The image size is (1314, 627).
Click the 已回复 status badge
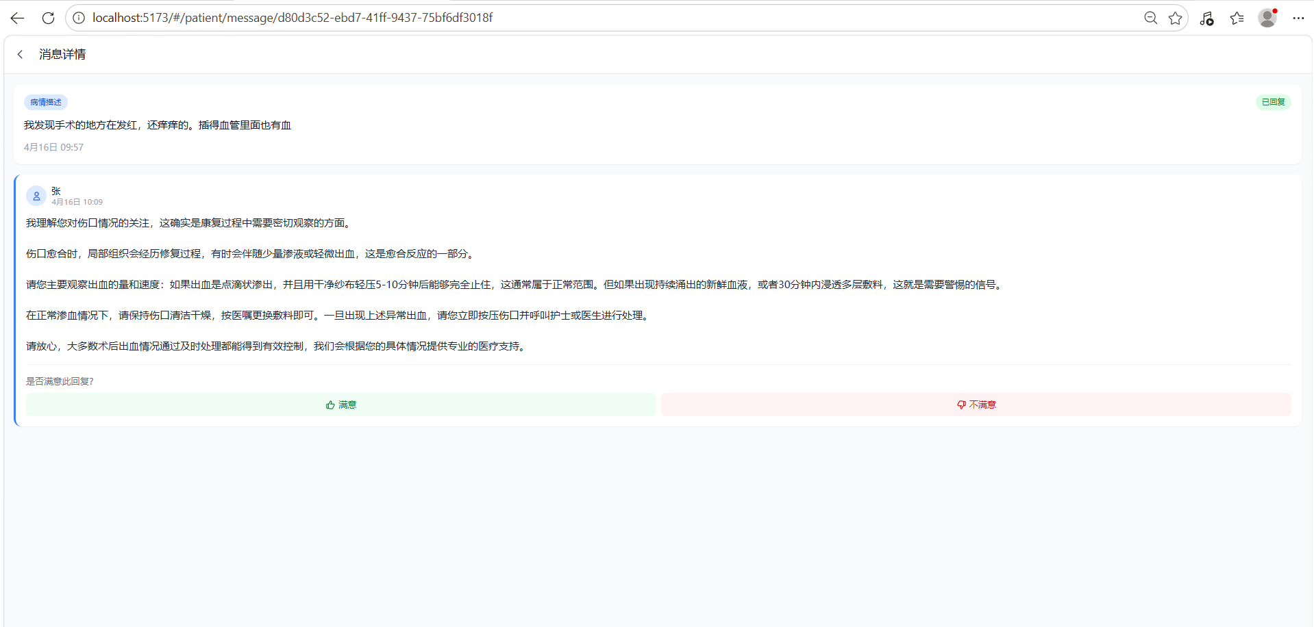pos(1273,102)
